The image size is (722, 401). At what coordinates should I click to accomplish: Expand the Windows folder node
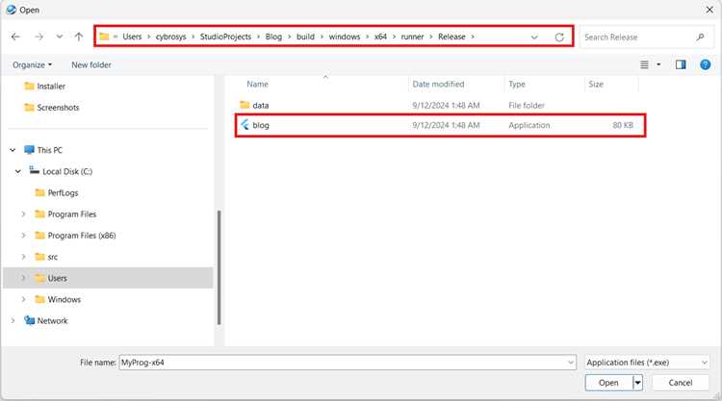click(x=23, y=299)
